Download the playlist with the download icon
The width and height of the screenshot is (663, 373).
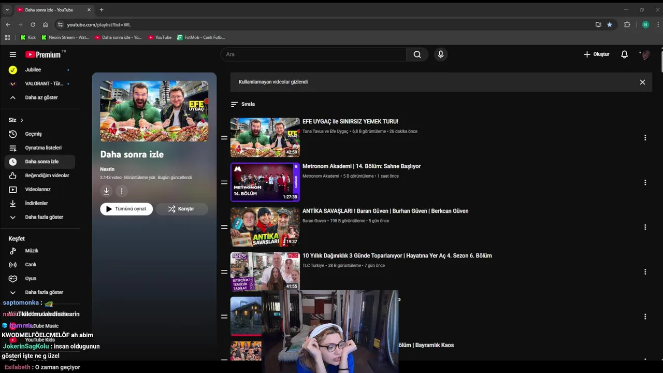pos(106,191)
